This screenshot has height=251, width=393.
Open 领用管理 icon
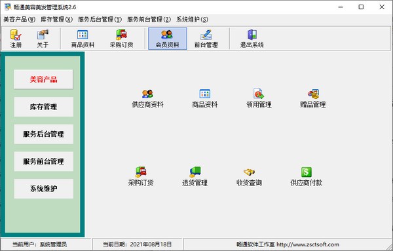(x=259, y=99)
